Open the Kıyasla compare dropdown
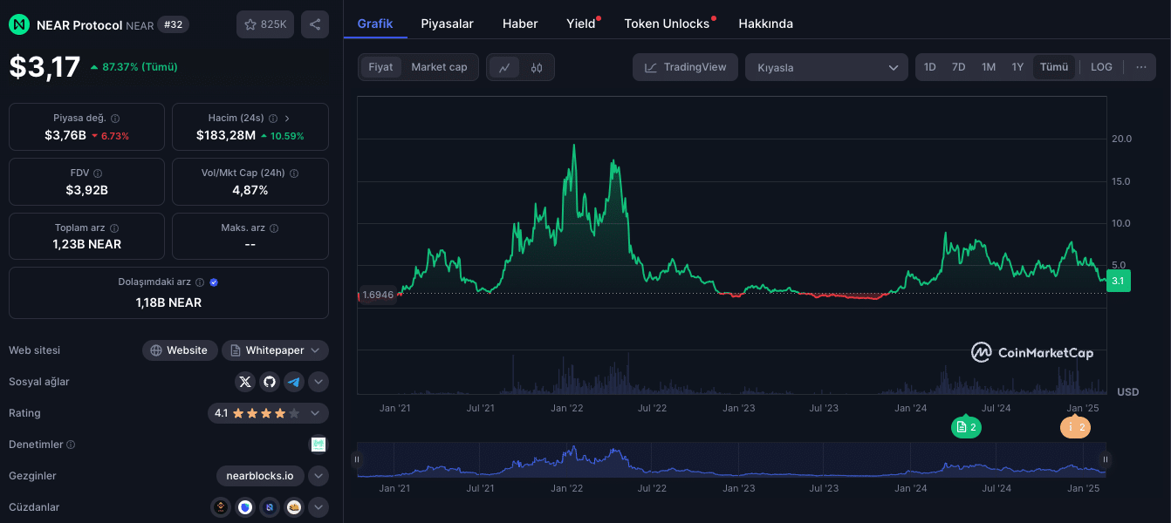This screenshot has height=523, width=1171. pos(826,67)
